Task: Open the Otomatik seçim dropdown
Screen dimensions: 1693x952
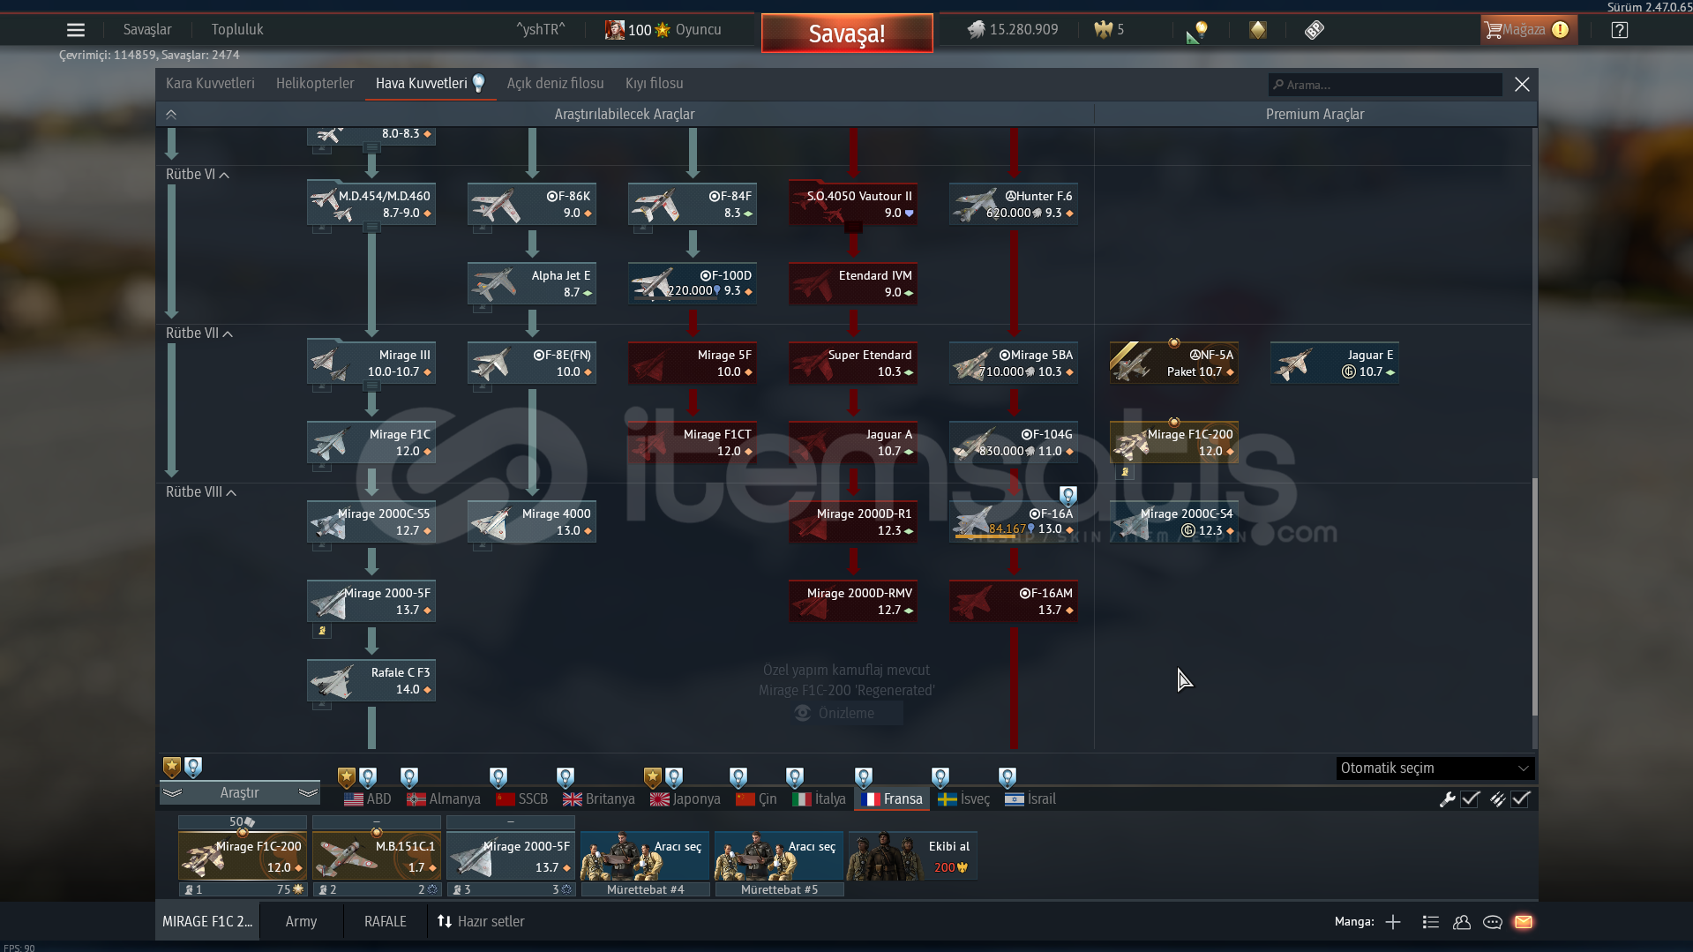Action: pos(1435,768)
